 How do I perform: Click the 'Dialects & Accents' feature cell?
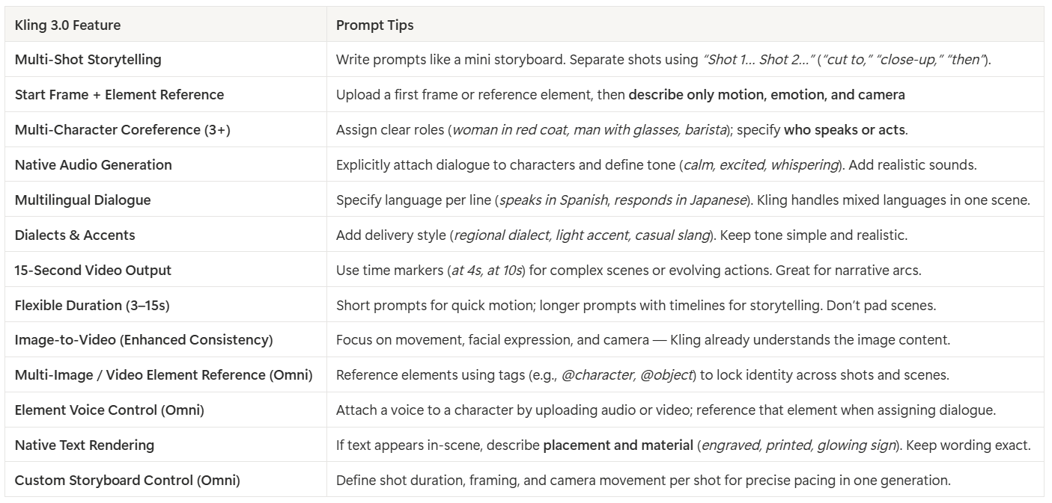[75, 235]
